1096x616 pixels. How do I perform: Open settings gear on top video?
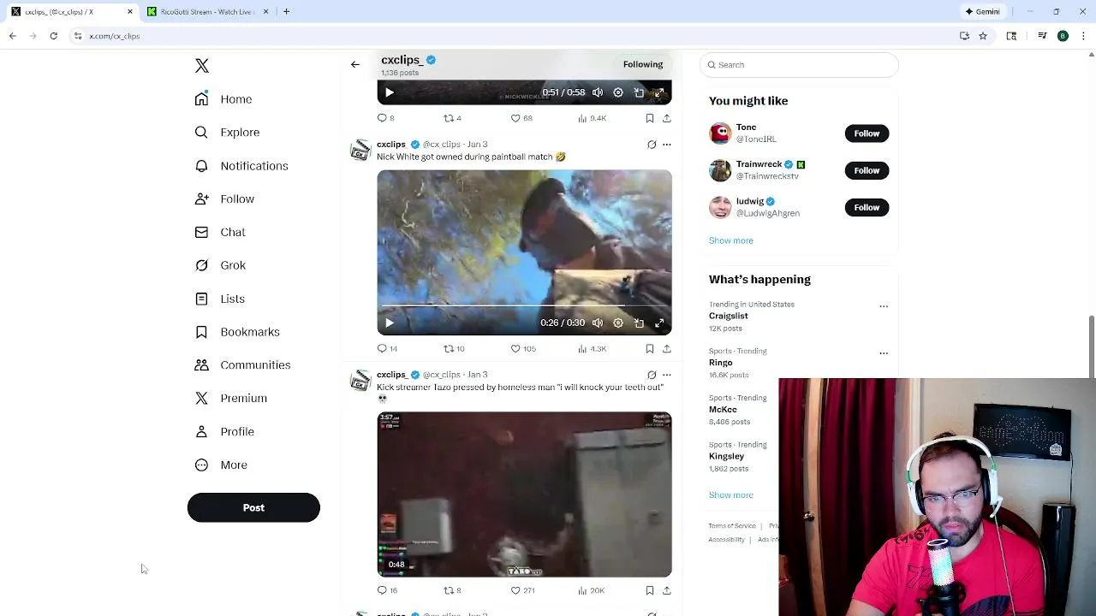618,92
